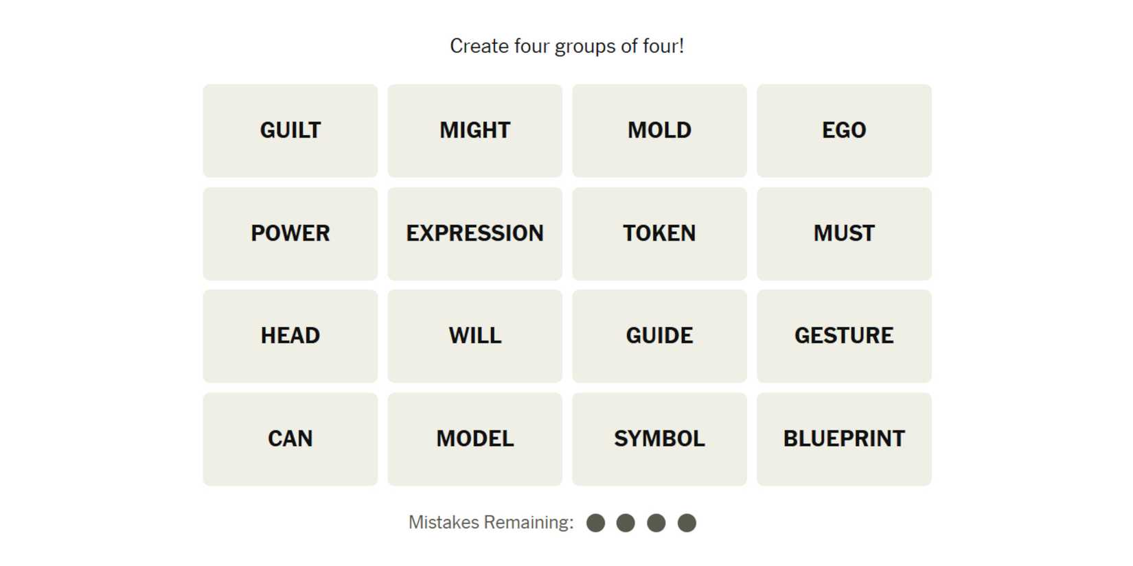Click the last mistakes remaining dot
The image size is (1133, 566).
tap(687, 523)
